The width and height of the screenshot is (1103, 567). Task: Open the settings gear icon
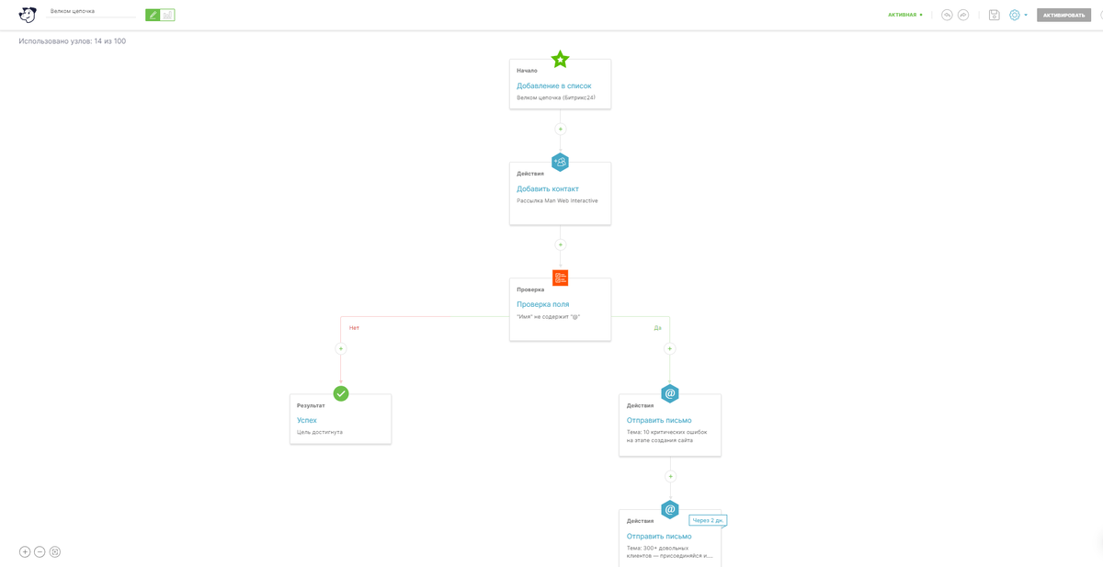tap(1015, 15)
